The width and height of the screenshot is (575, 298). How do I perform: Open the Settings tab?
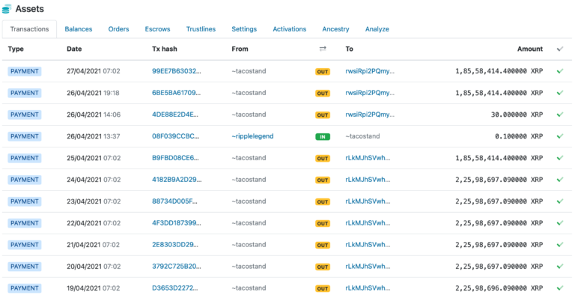pyautogui.click(x=244, y=29)
